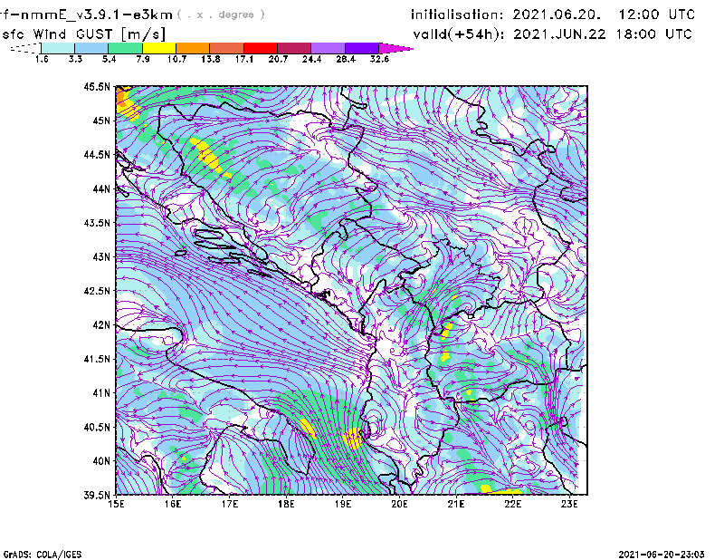Click the 40N latitude label
Screen dimensions: 724x560
click(101, 461)
